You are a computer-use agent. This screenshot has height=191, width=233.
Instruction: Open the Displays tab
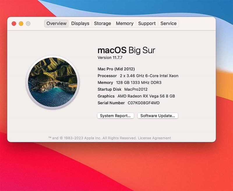click(x=80, y=24)
